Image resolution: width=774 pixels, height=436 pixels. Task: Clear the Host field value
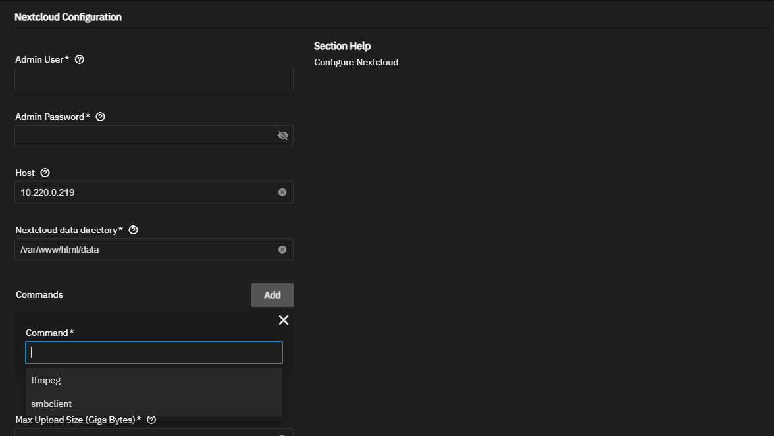tap(282, 192)
